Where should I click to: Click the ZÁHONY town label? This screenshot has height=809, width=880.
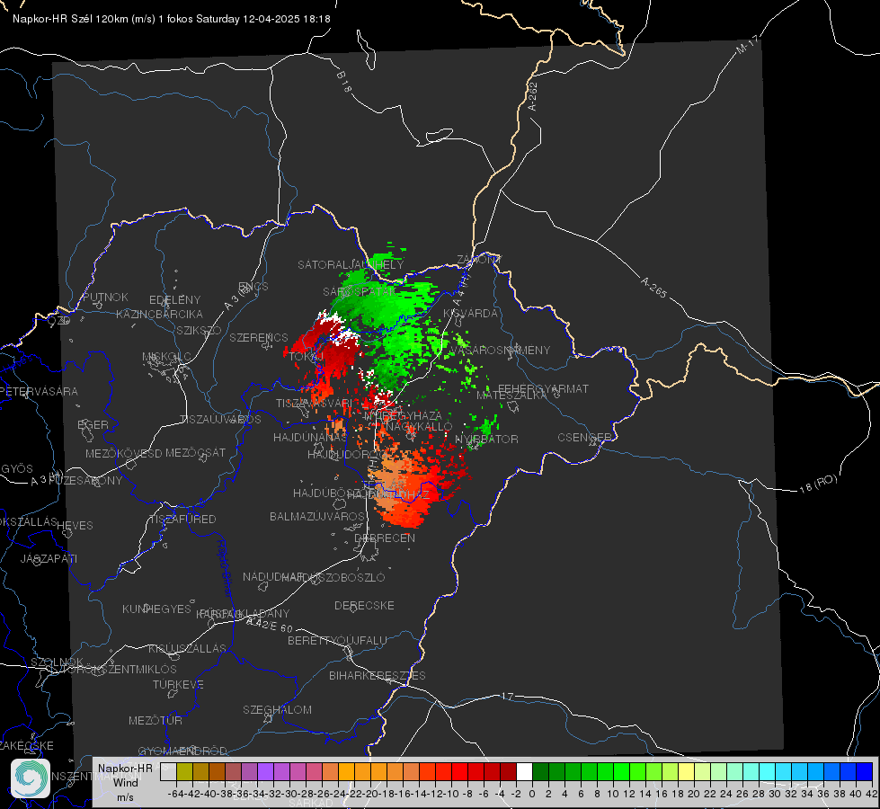point(479,260)
